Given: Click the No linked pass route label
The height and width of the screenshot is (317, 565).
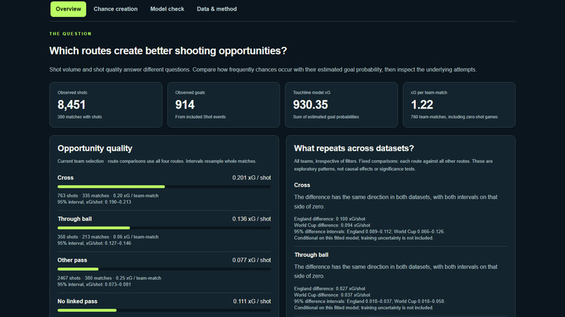Looking at the screenshot, I should coord(77,301).
